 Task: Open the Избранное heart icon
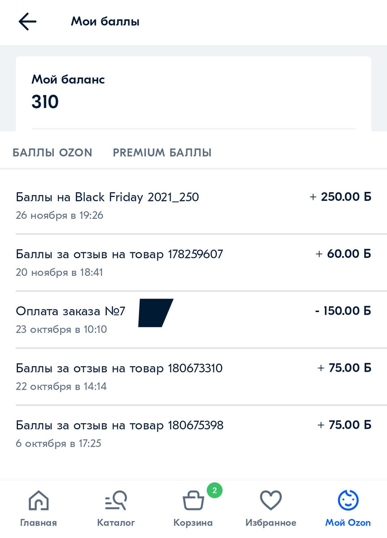coord(271,500)
